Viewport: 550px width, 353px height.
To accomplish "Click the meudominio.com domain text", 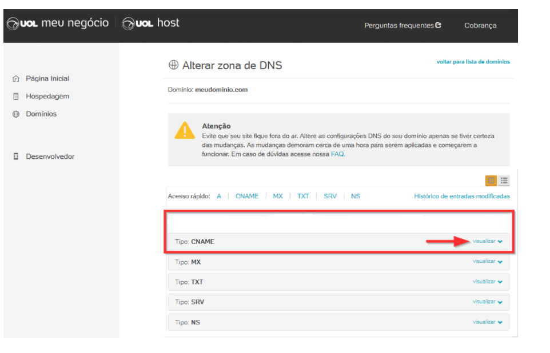I will tap(221, 90).
